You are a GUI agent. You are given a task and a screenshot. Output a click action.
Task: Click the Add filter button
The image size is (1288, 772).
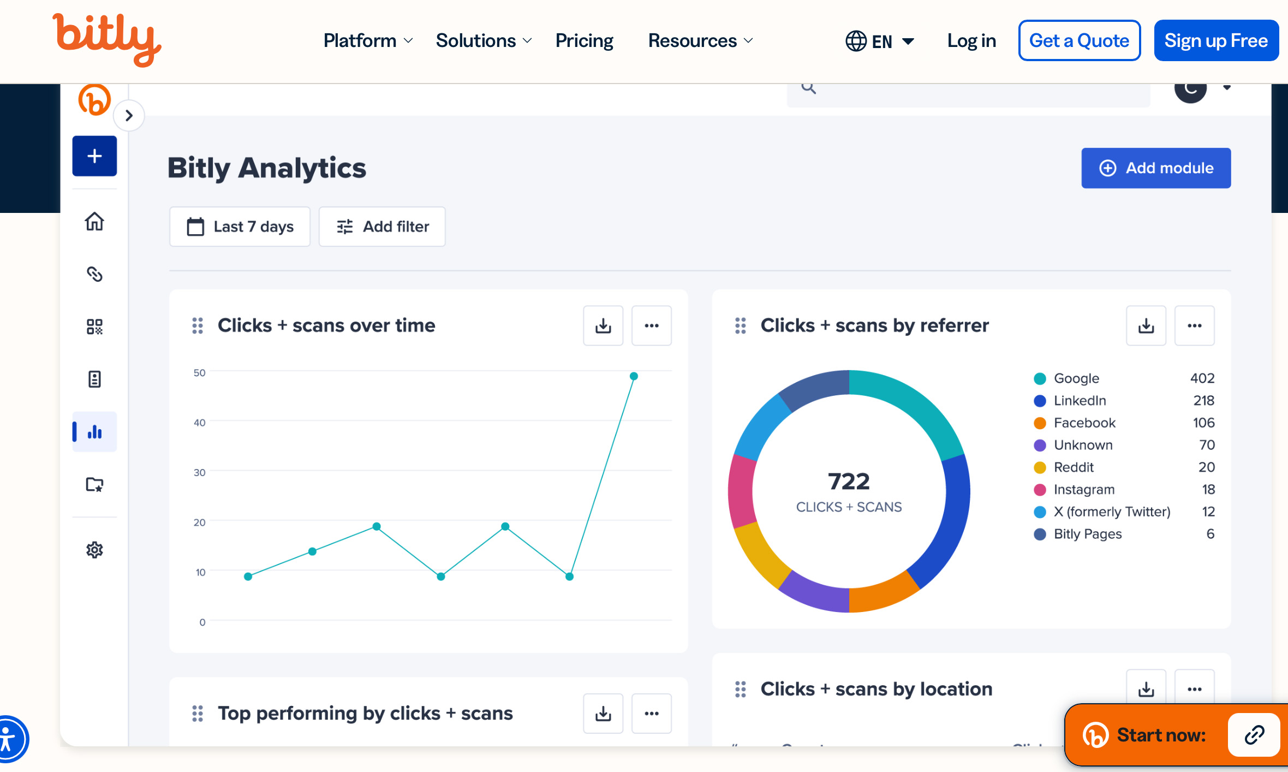point(382,226)
